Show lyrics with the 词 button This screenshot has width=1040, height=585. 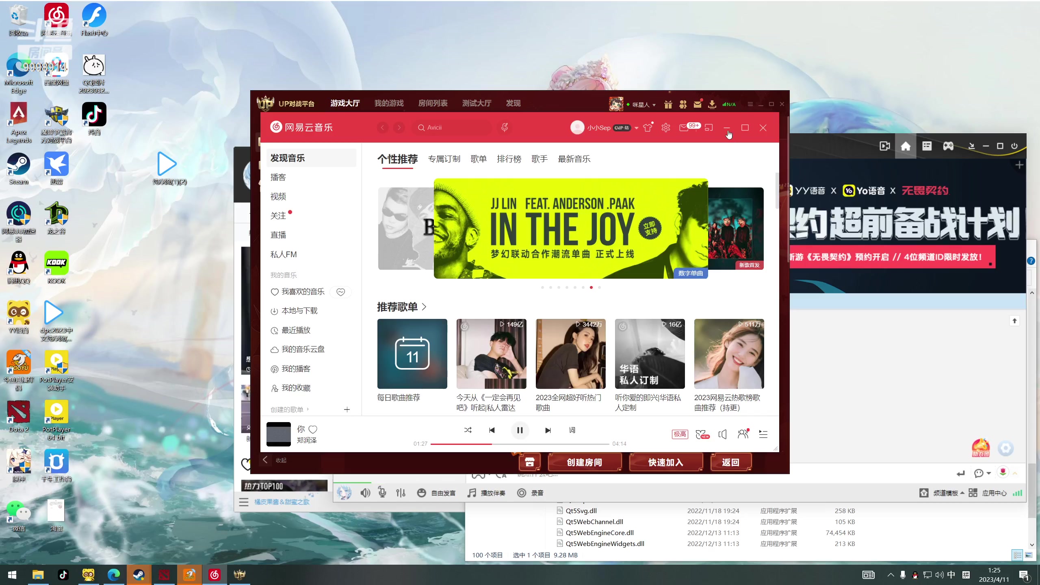click(572, 430)
